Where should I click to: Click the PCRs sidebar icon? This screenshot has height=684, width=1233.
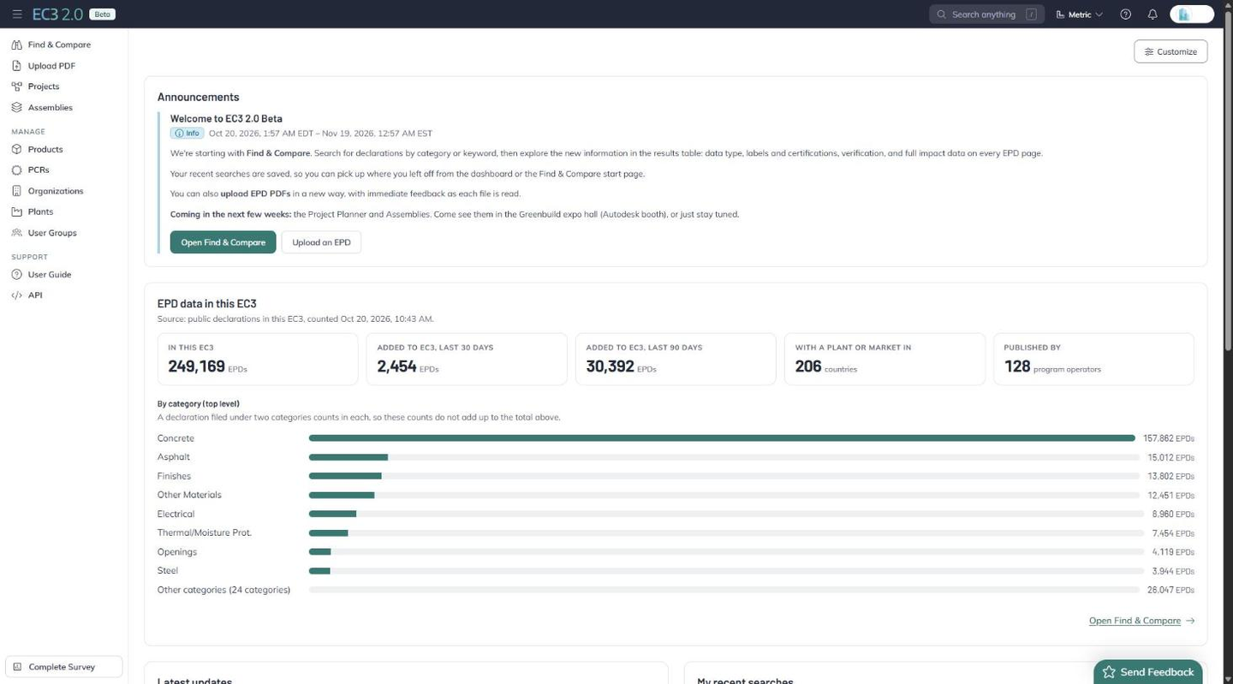[x=16, y=170]
